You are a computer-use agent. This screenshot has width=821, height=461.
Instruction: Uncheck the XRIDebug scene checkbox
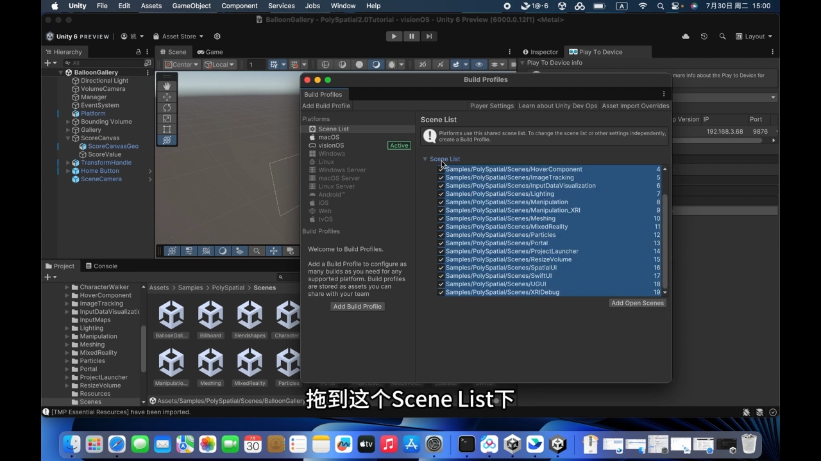coord(441,293)
